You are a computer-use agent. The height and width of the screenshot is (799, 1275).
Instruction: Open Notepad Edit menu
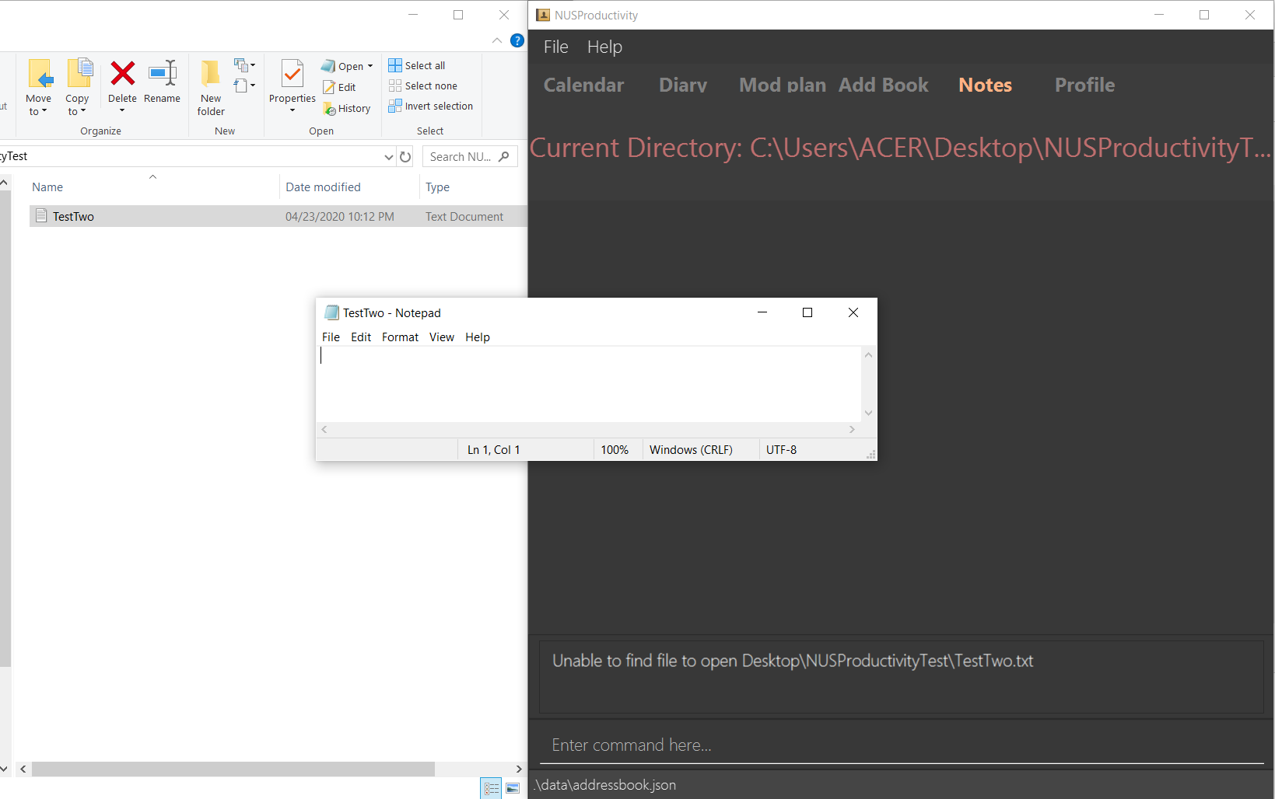[361, 337]
